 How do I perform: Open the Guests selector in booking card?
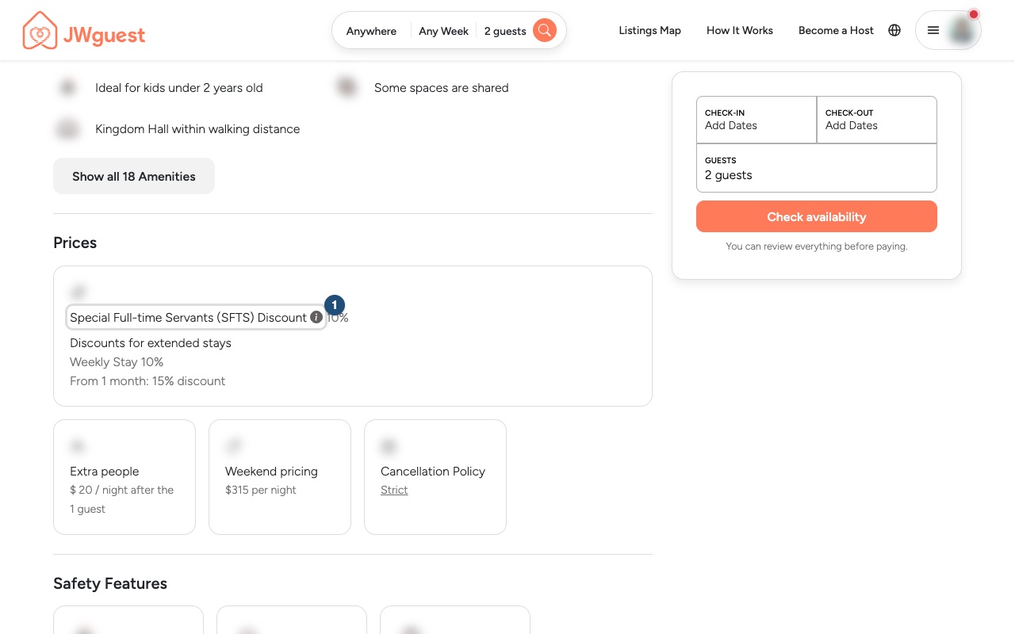817,168
